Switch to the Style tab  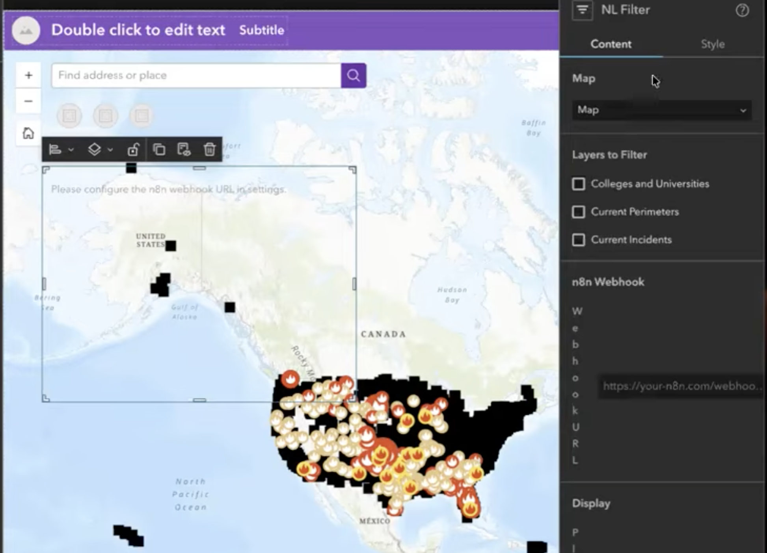pyautogui.click(x=712, y=44)
